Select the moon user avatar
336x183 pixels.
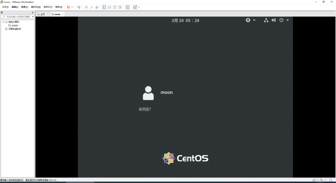tap(148, 93)
